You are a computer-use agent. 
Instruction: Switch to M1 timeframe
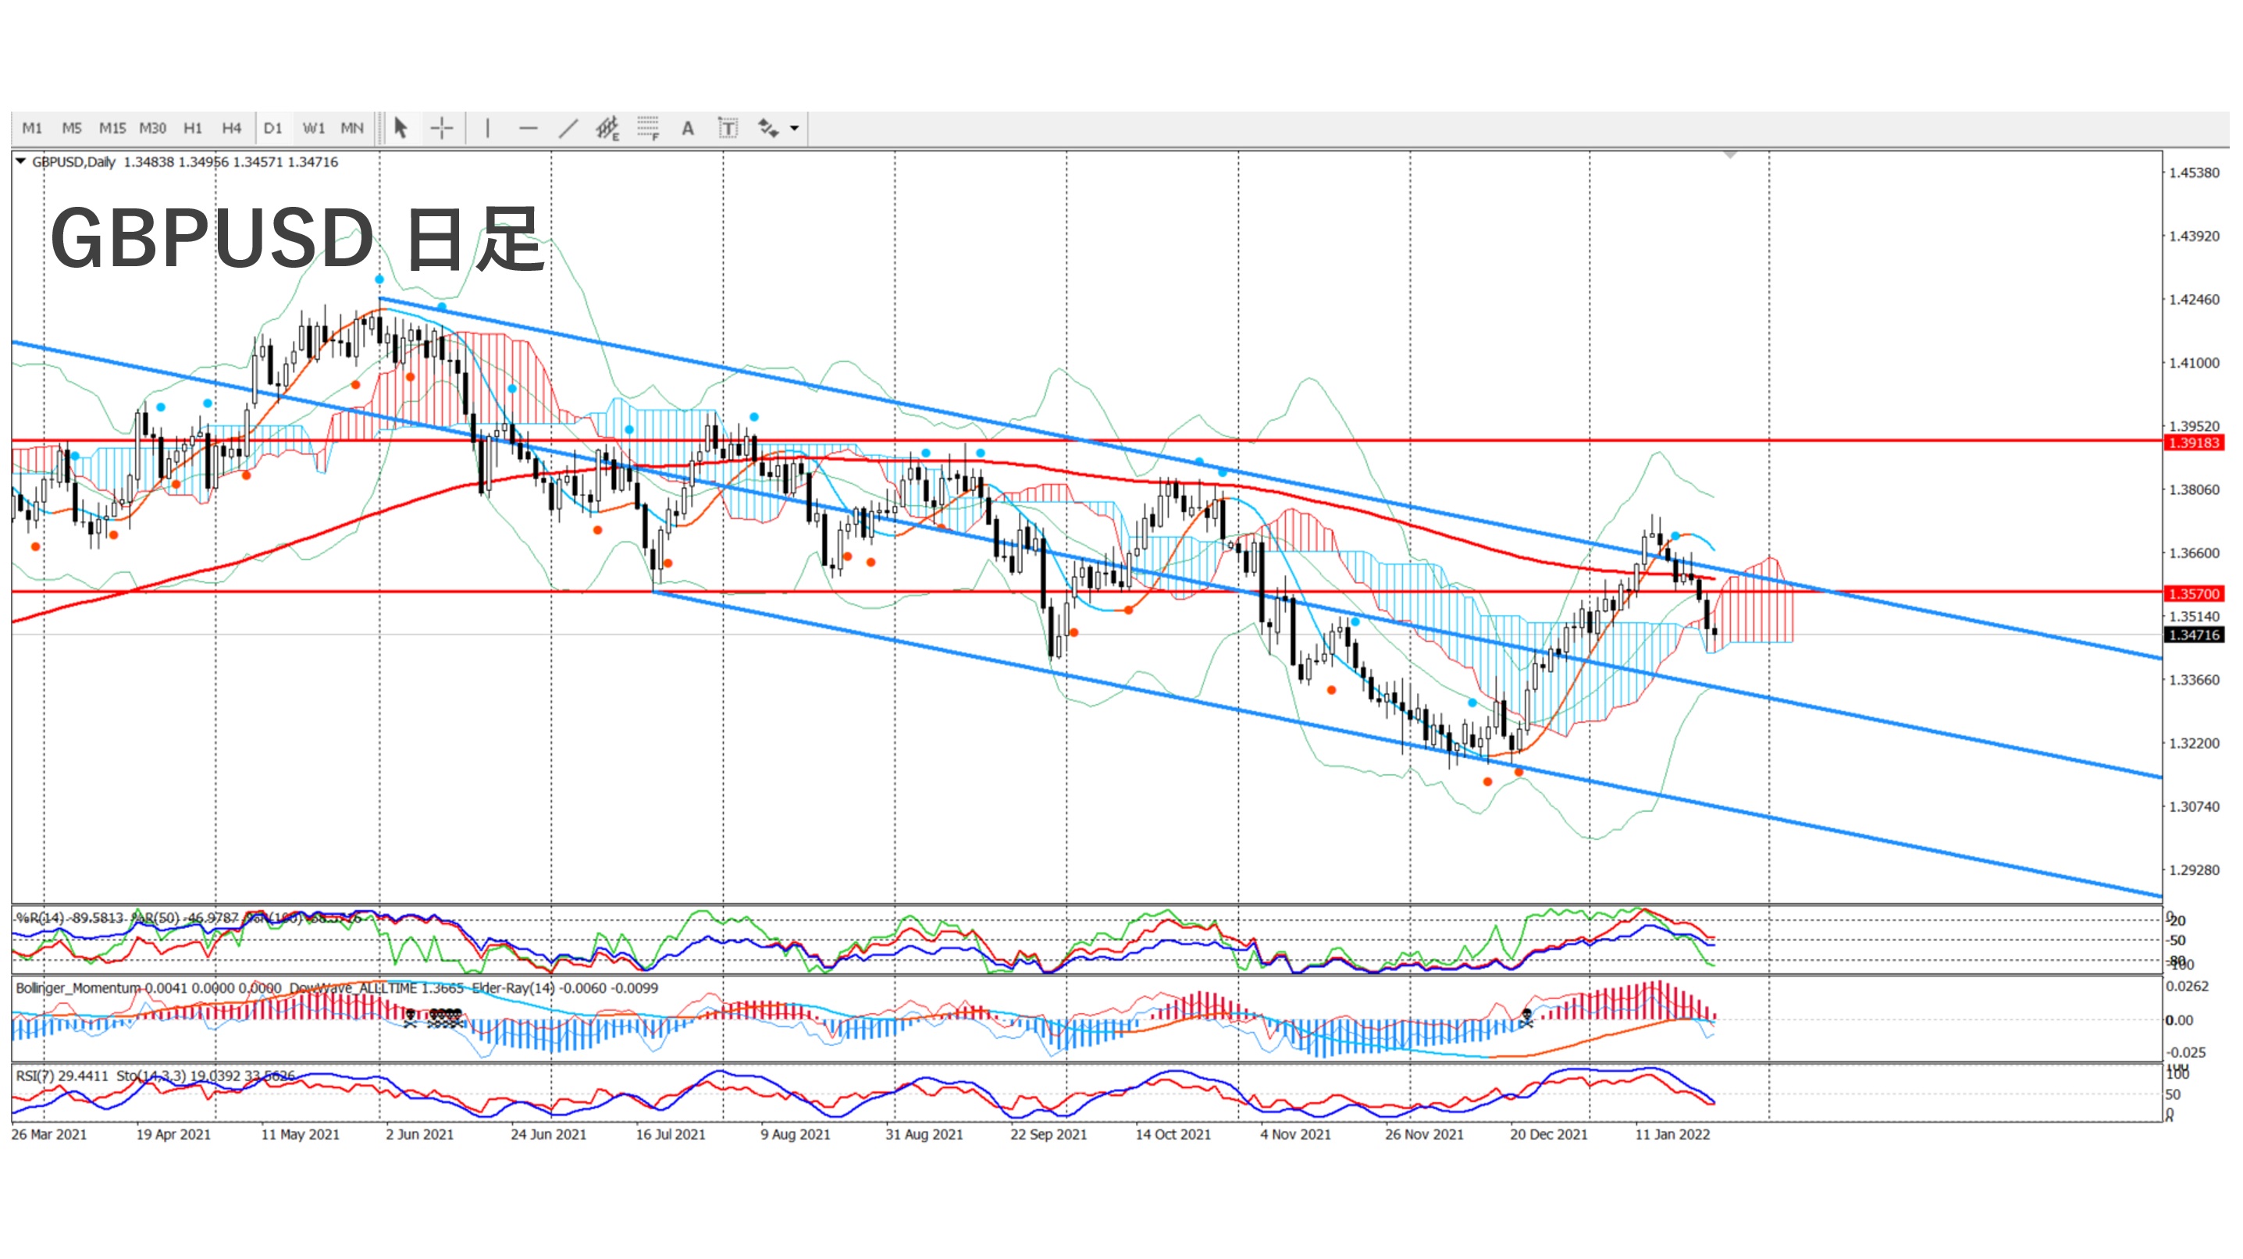pos(32,128)
